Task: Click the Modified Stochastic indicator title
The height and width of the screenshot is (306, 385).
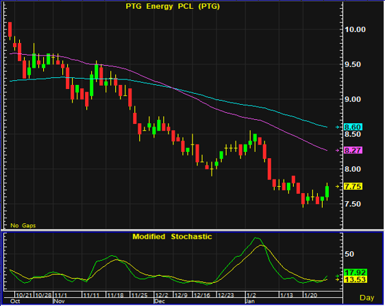Action: click(172, 237)
